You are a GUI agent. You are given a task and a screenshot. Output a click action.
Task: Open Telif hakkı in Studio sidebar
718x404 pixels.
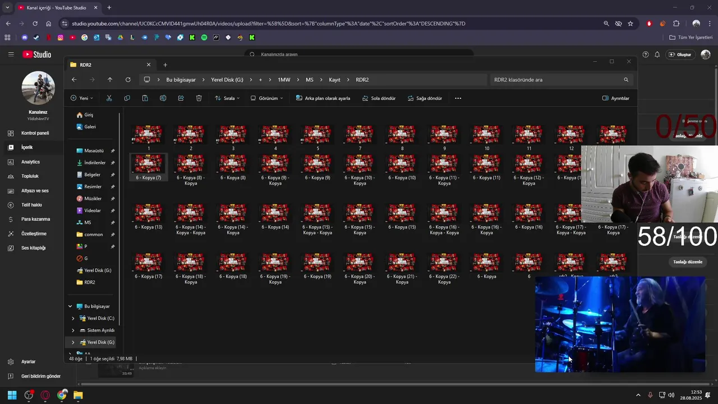click(x=31, y=205)
